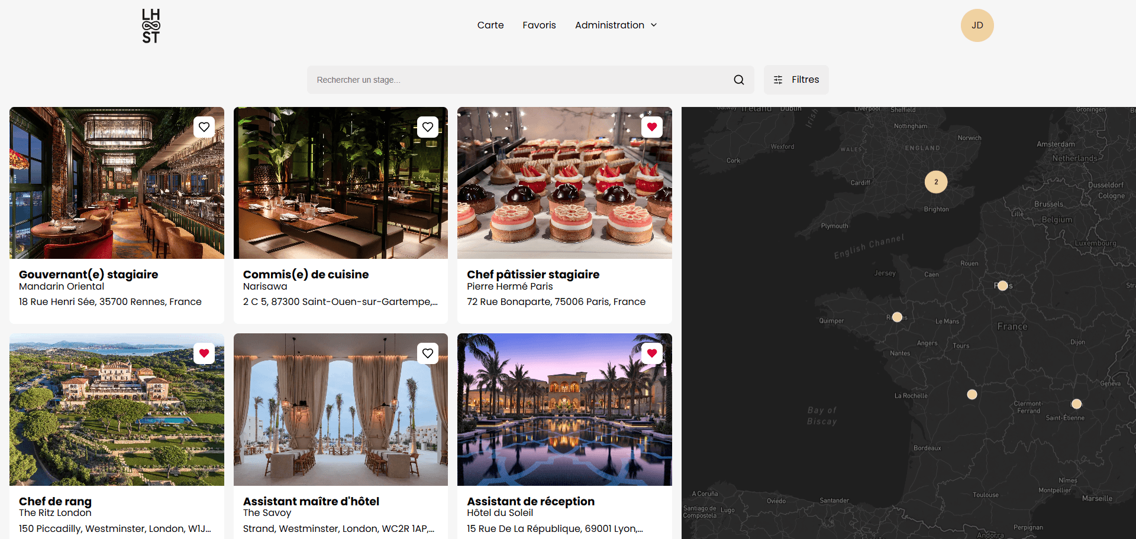1136x539 pixels.
Task: Click the magnifying glass search icon
Action: click(x=739, y=80)
